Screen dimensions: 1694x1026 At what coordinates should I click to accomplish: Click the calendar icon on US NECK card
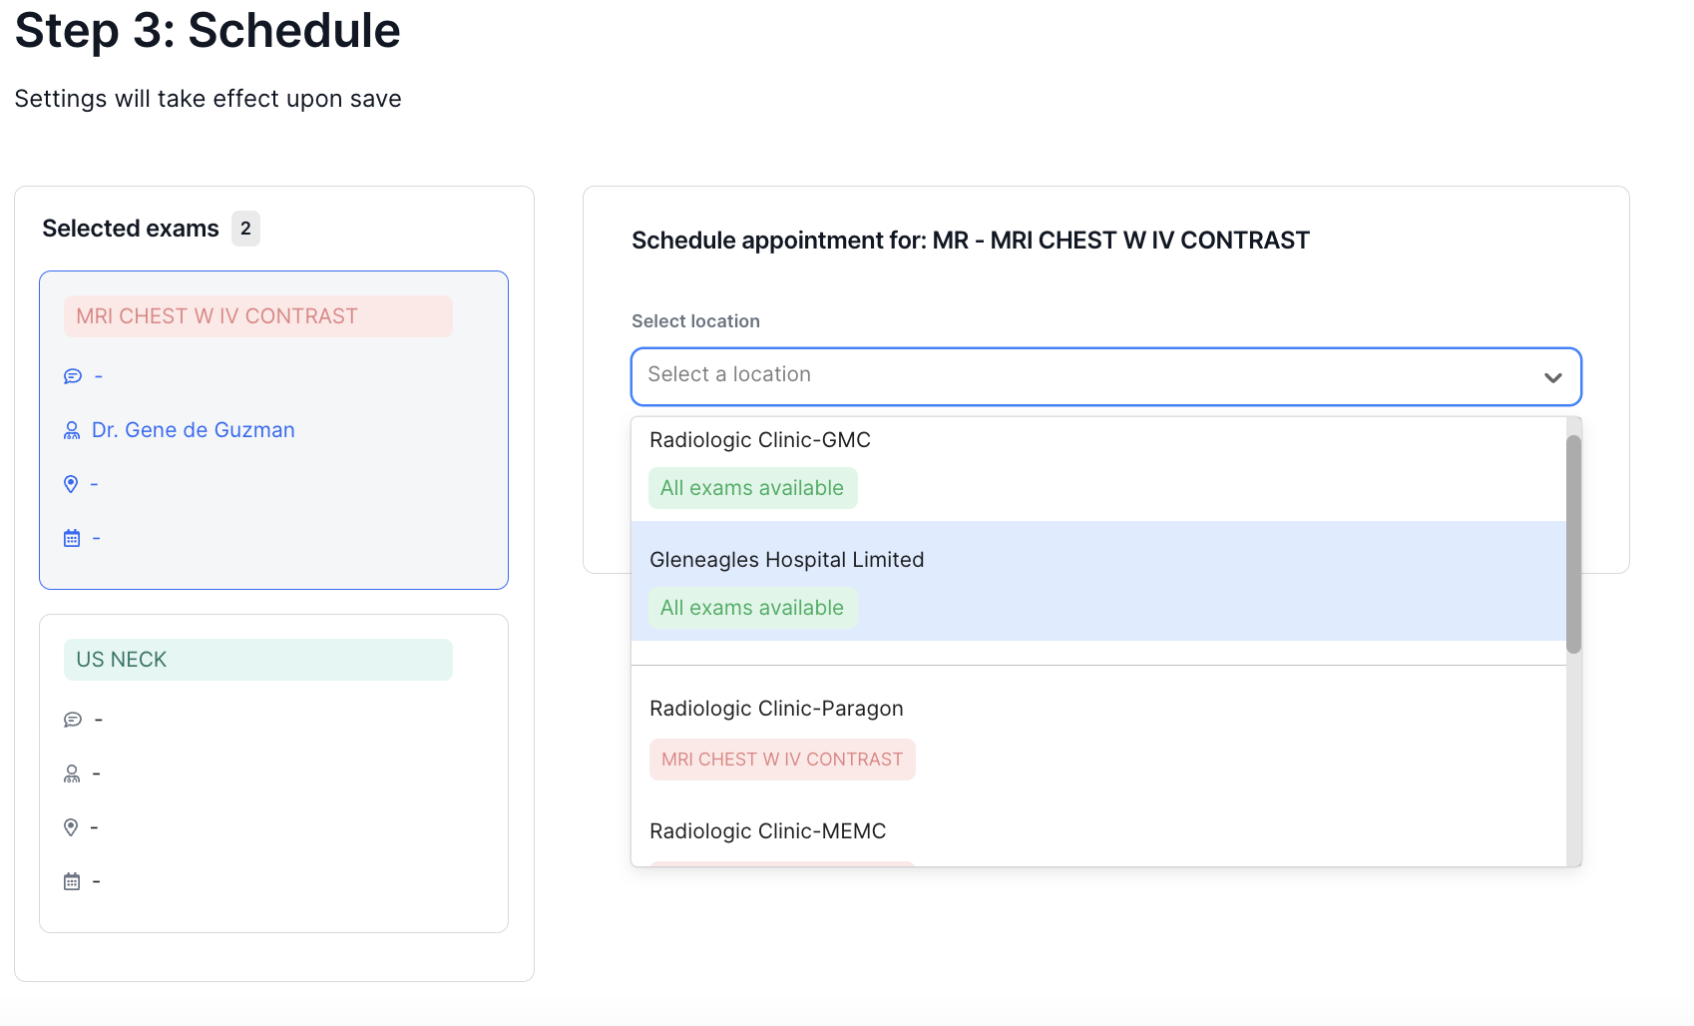71,880
